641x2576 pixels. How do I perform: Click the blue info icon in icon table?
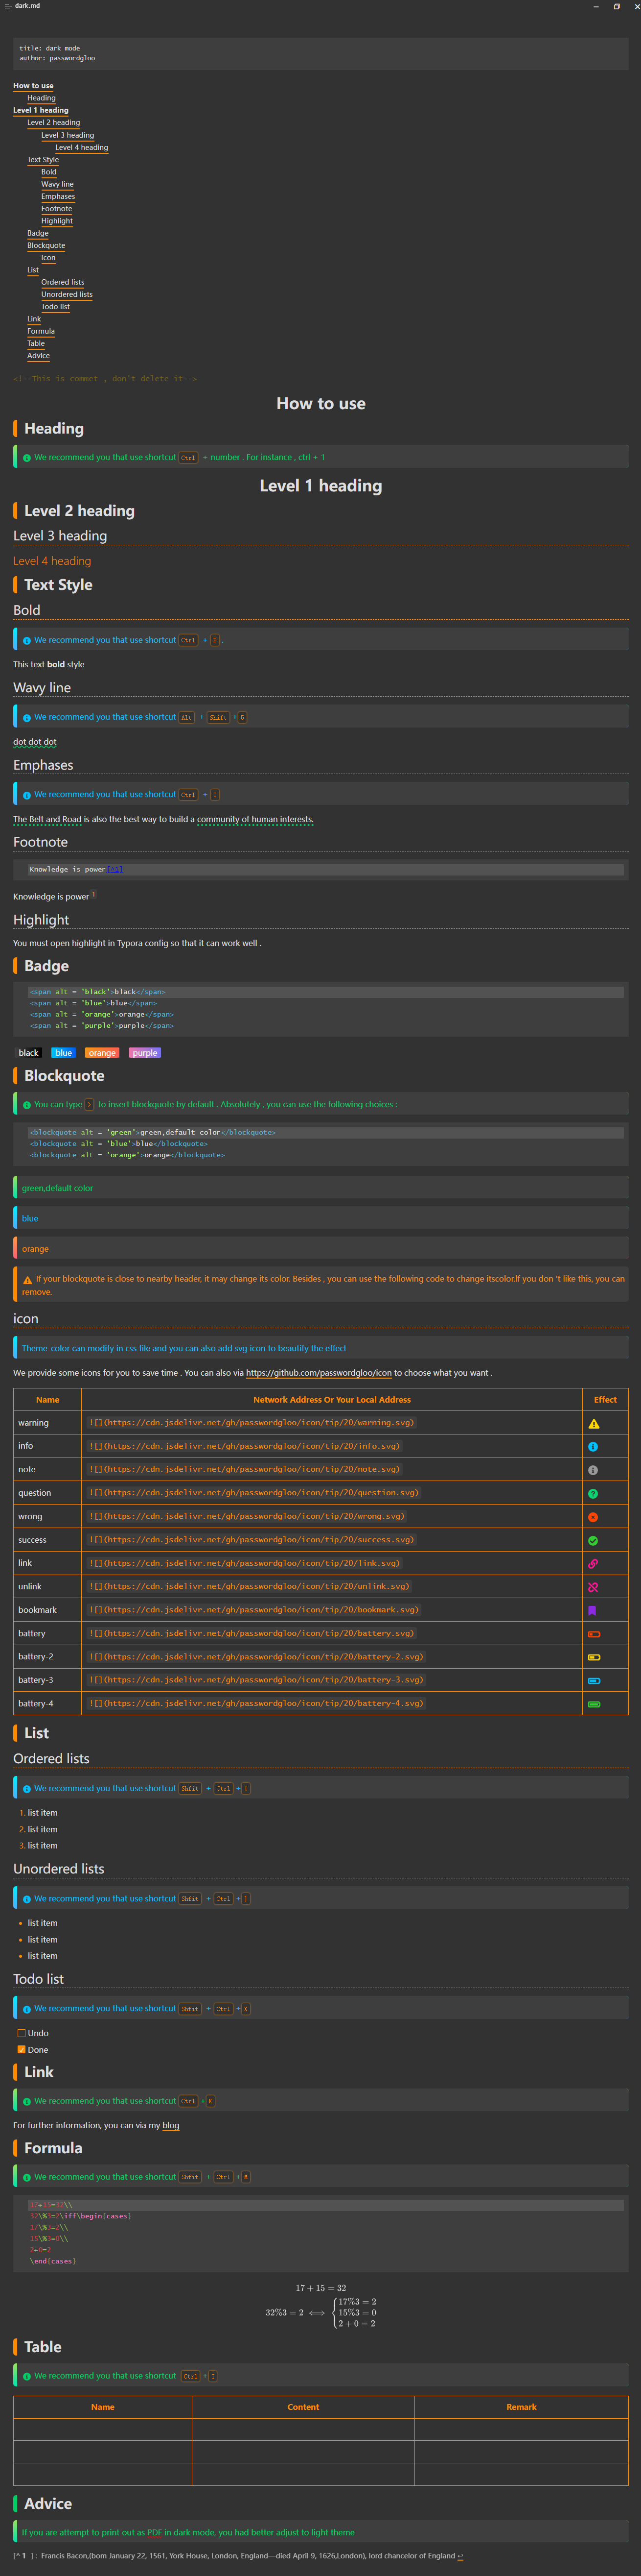click(x=593, y=1447)
